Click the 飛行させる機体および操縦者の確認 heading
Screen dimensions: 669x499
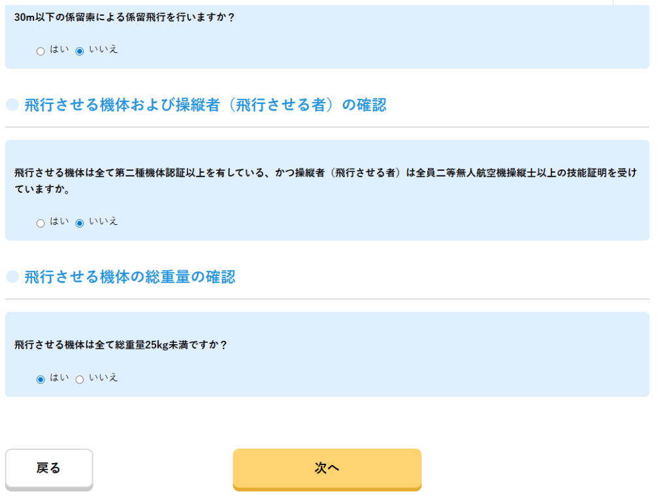coord(205,105)
